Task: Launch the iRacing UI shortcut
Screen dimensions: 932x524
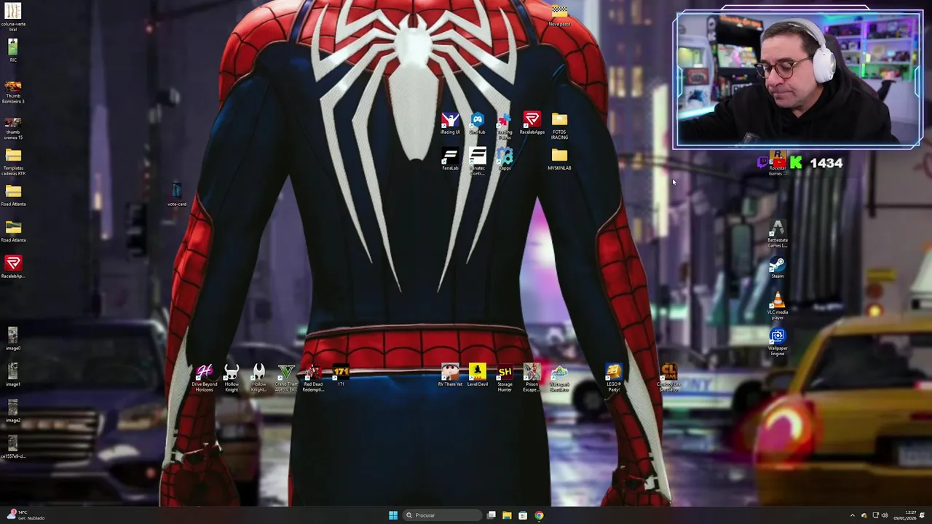Action: [x=450, y=124]
